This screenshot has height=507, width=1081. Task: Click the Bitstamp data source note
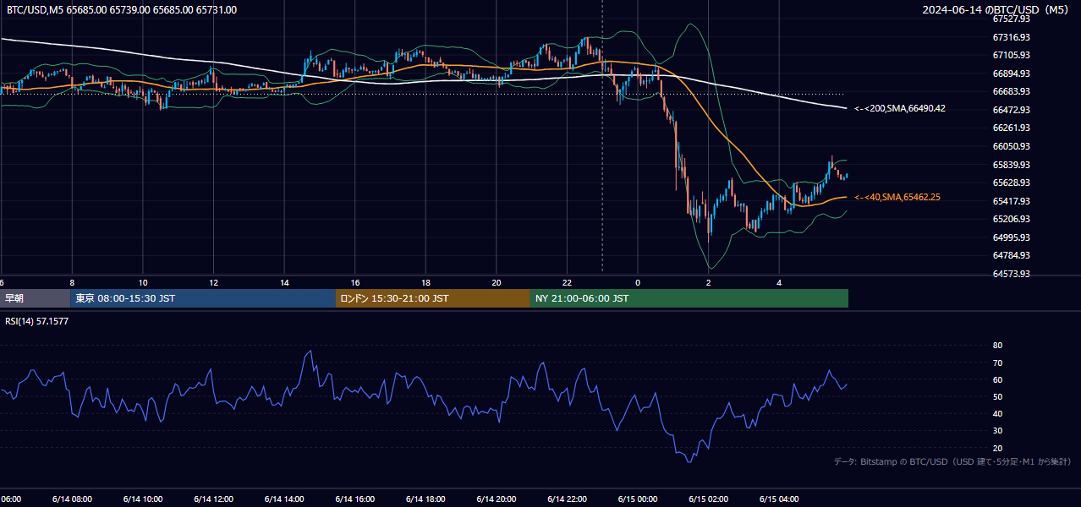(952, 461)
